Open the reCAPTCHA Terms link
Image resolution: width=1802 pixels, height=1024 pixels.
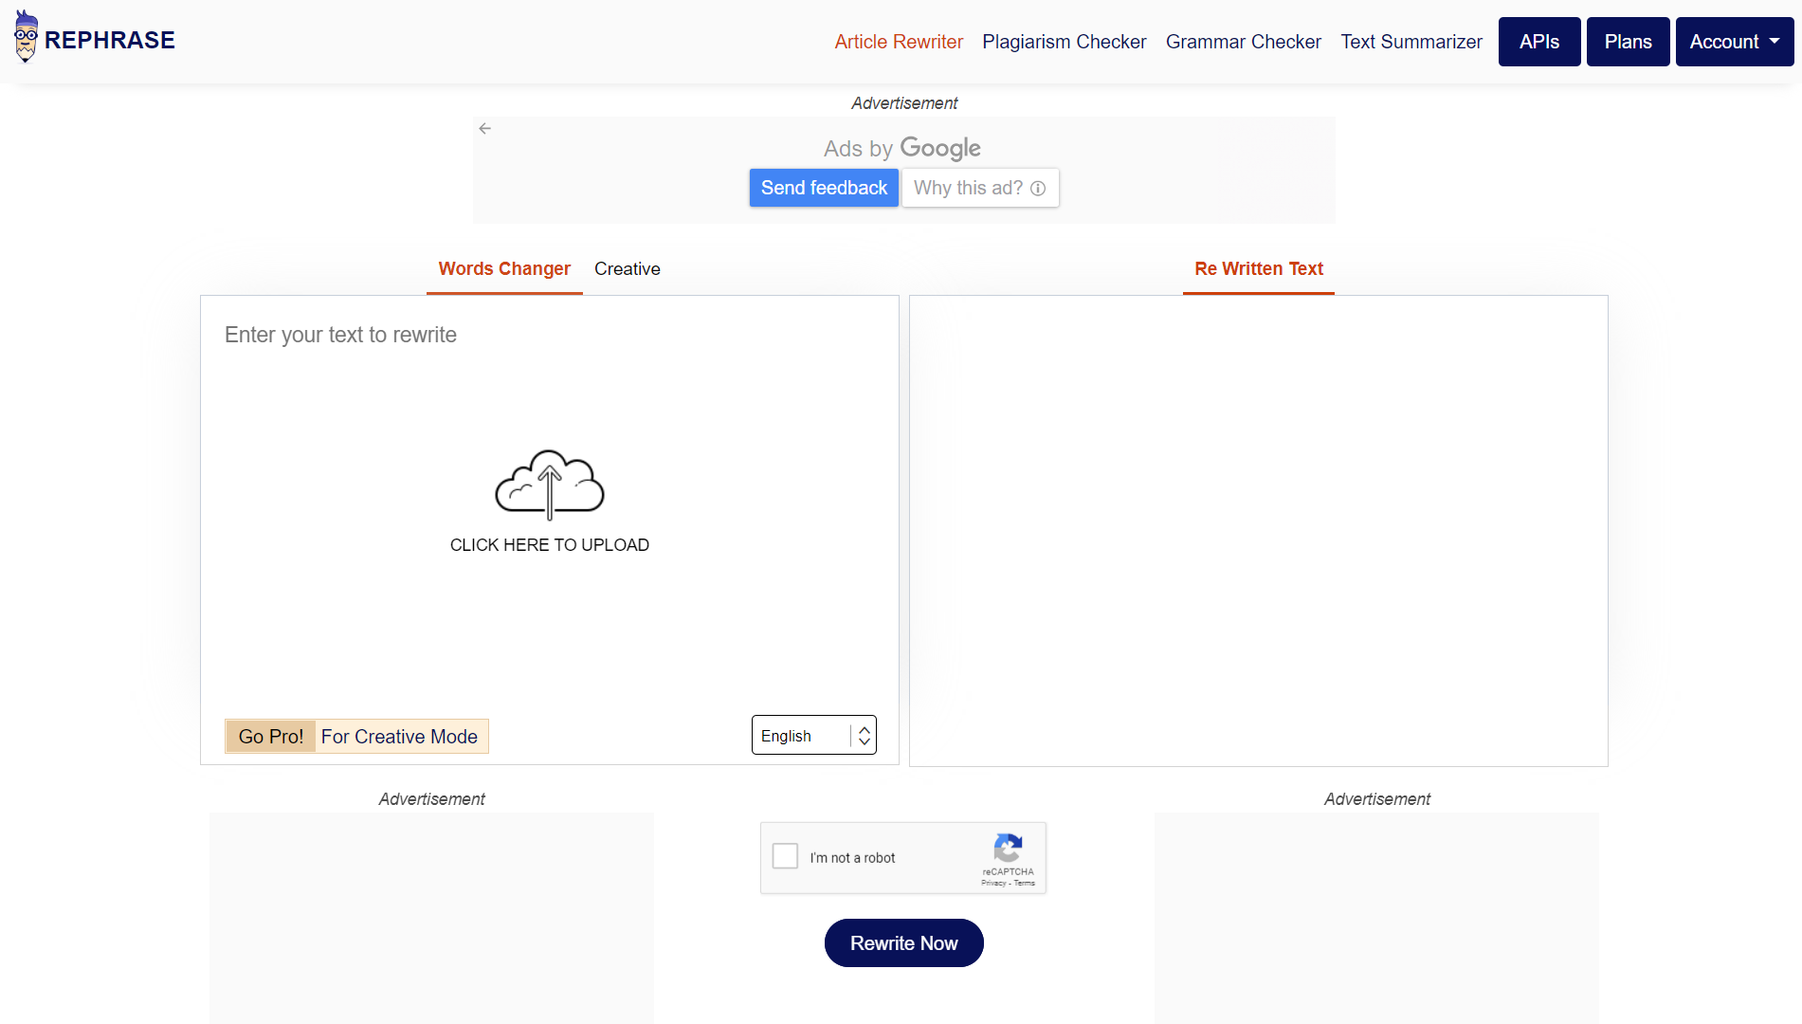pos(1025,883)
